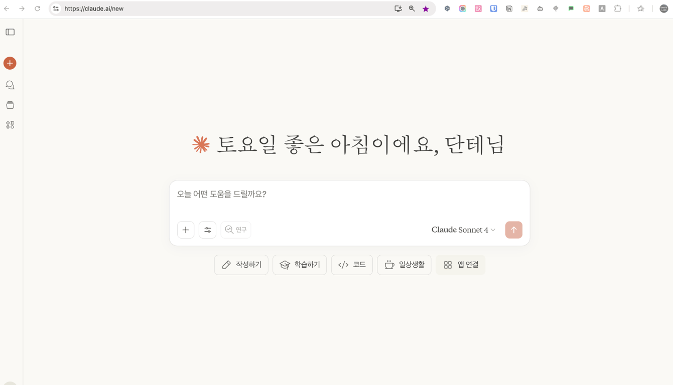The image size is (673, 385).
Task: Open the Bitwarden shield extension
Action: [494, 9]
